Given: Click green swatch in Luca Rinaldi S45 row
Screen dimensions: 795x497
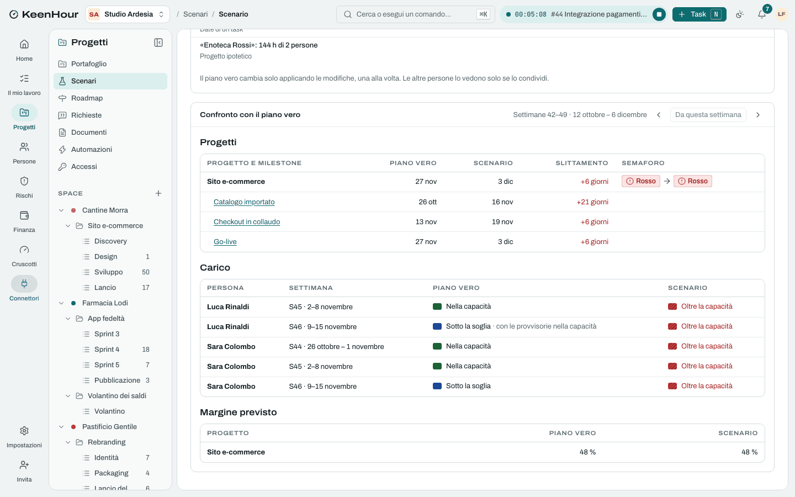Looking at the screenshot, I should (x=437, y=306).
